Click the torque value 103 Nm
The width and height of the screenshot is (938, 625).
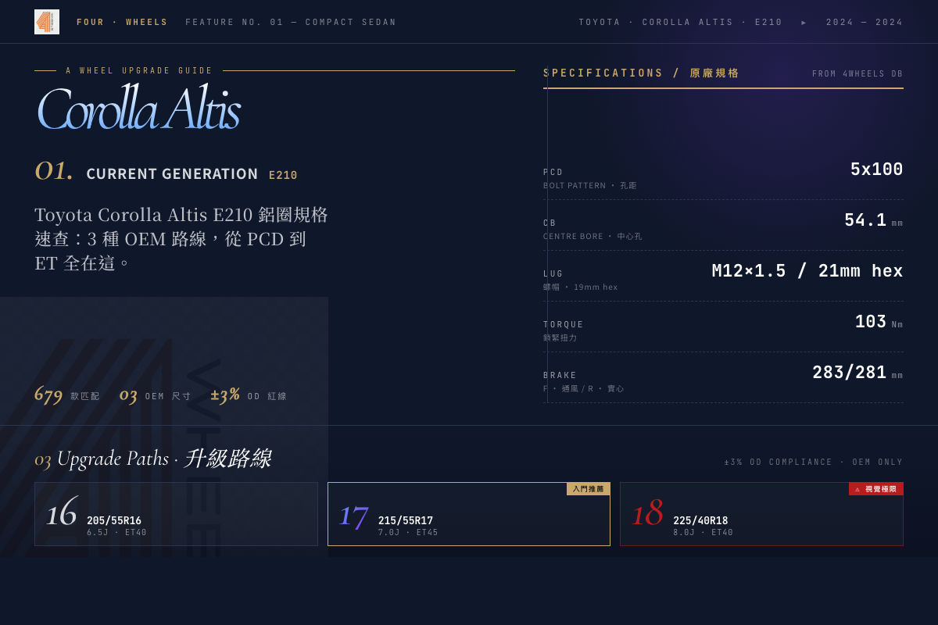tap(879, 322)
